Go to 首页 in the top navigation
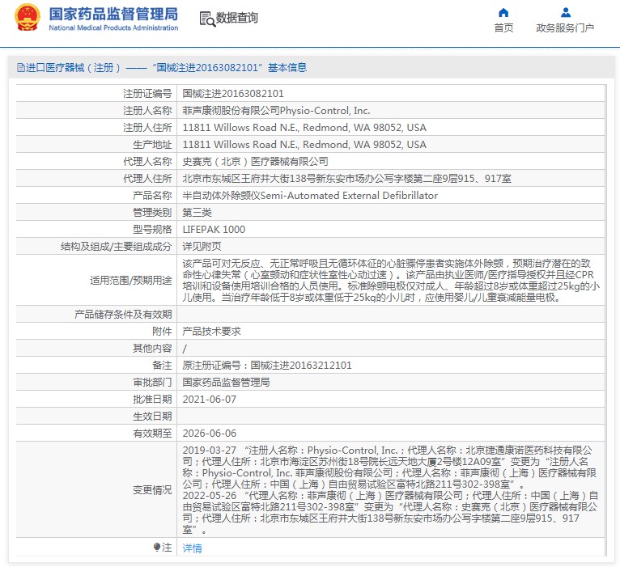Viewport: 620px width, 567px height. 503,28
